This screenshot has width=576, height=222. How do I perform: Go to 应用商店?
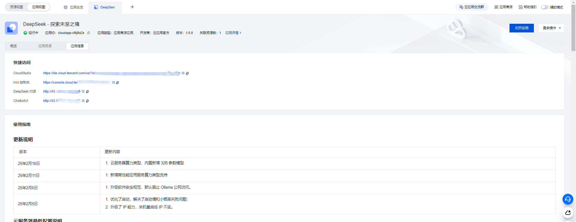pyautogui.click(x=503, y=7)
